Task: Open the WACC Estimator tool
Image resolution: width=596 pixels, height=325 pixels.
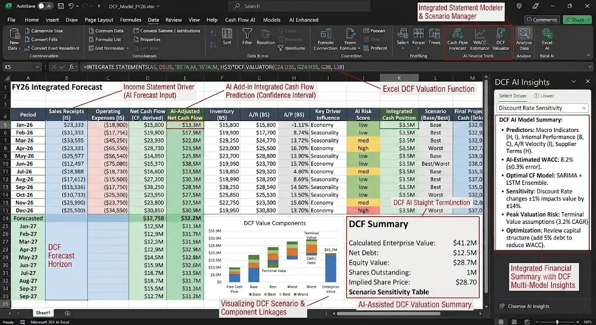Action: click(480, 40)
